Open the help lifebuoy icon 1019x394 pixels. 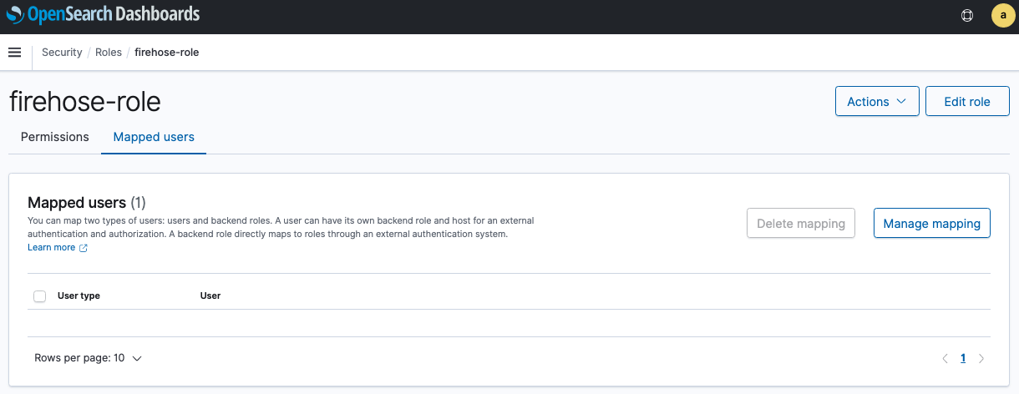[x=967, y=15]
